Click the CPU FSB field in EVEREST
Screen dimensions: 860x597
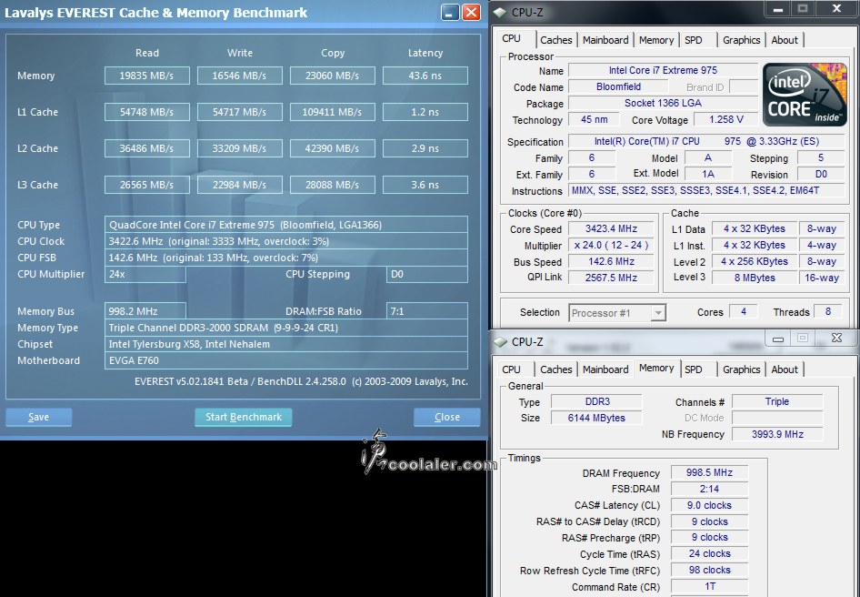point(286,258)
